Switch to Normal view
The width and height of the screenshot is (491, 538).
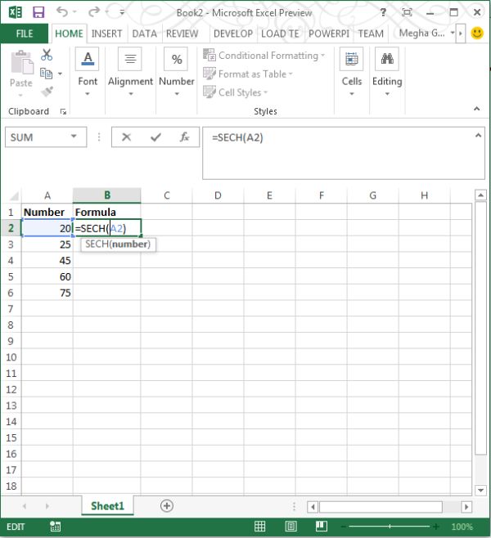pyautogui.click(x=259, y=527)
